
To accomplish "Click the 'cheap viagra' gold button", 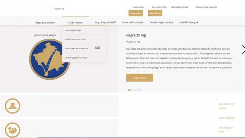I will click(136, 13).
